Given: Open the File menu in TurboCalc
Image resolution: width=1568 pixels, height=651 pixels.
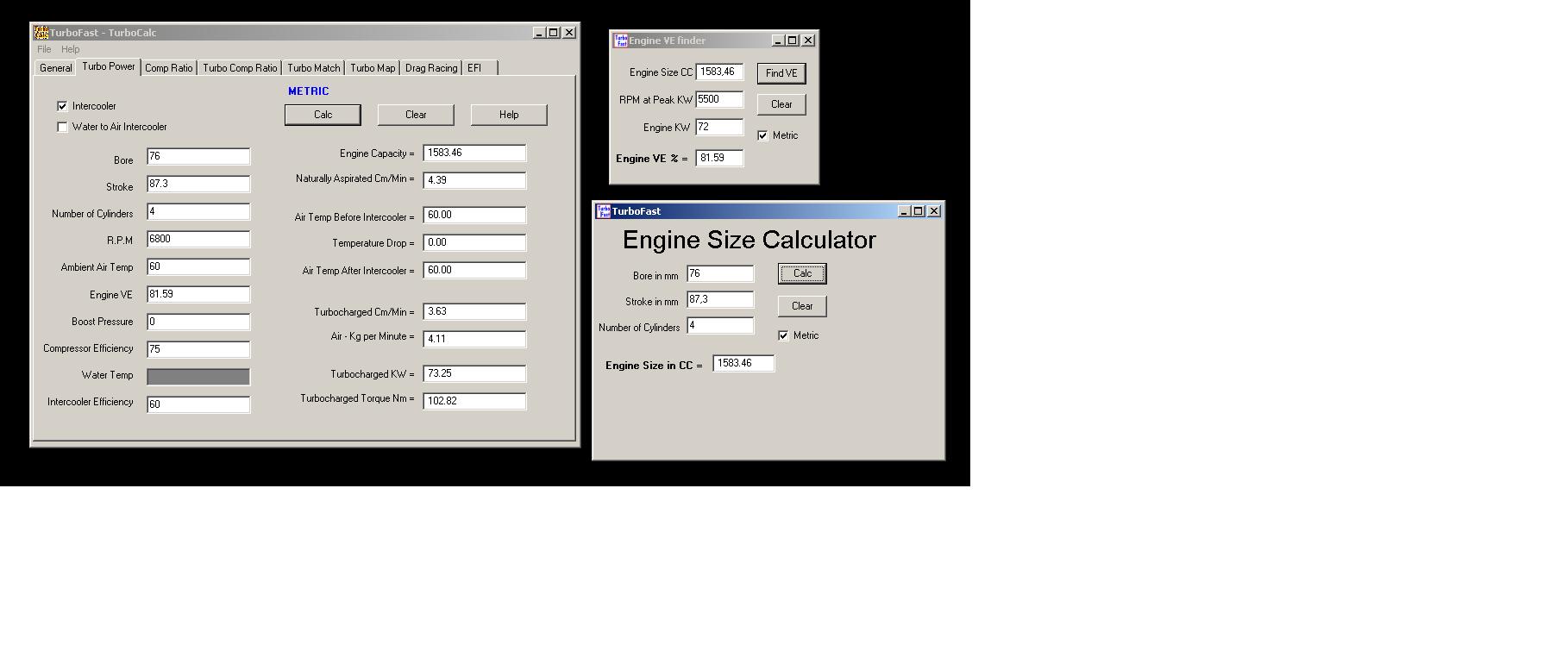Looking at the screenshot, I should click(44, 50).
